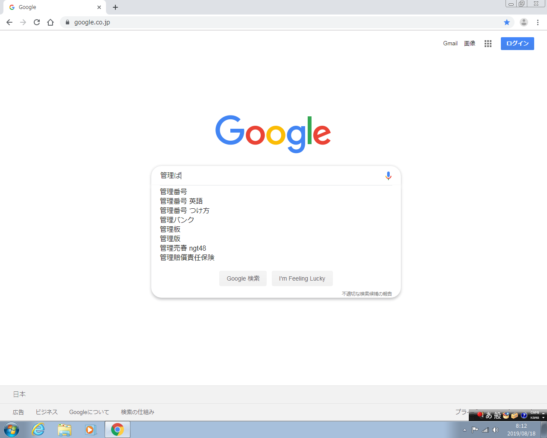Open the Chrome profile avatar
This screenshot has height=438, width=547.
[x=523, y=22]
